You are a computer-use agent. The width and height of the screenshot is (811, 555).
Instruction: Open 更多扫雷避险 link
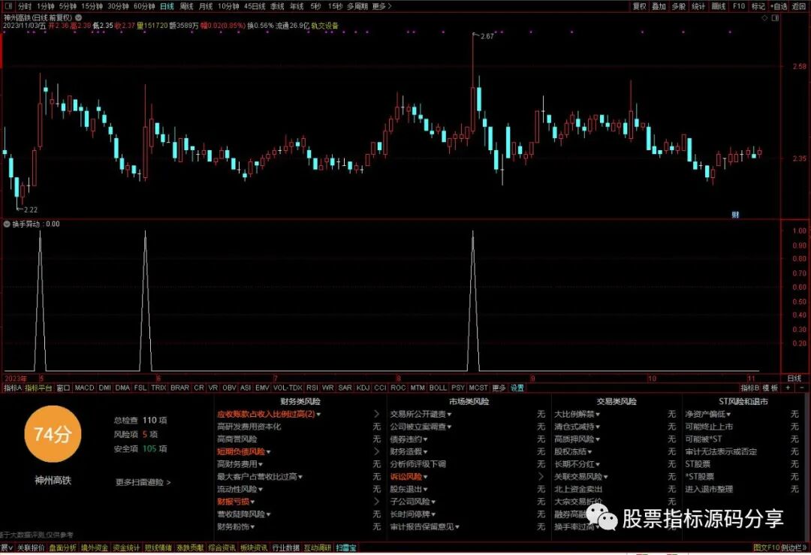[x=143, y=482]
